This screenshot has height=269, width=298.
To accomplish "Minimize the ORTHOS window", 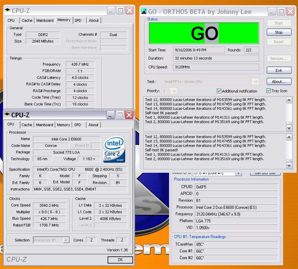I will [272, 12].
